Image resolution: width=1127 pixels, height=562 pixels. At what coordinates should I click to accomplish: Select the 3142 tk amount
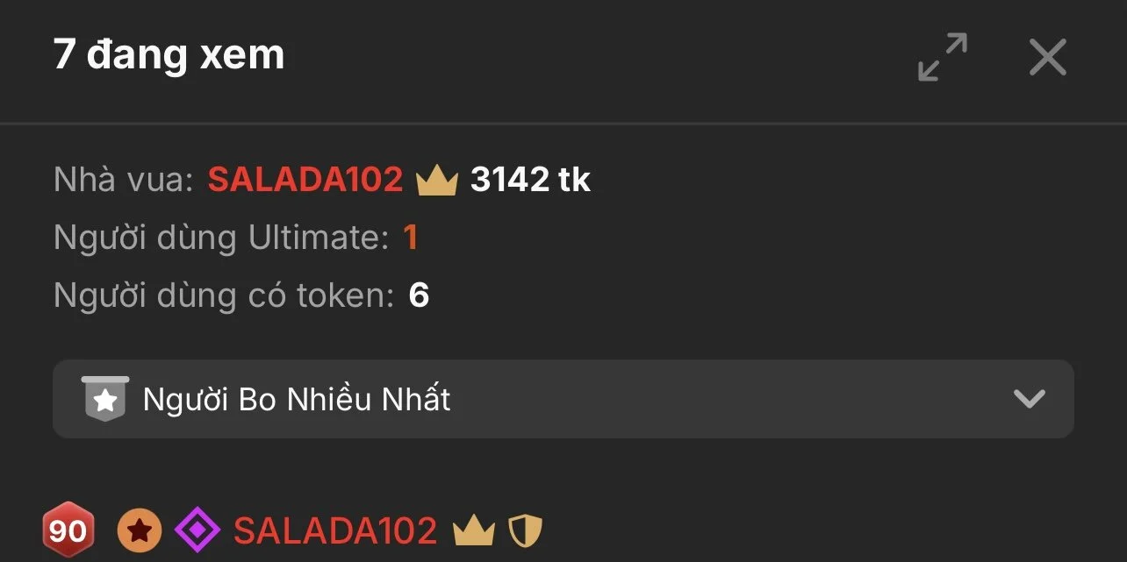[x=530, y=180]
